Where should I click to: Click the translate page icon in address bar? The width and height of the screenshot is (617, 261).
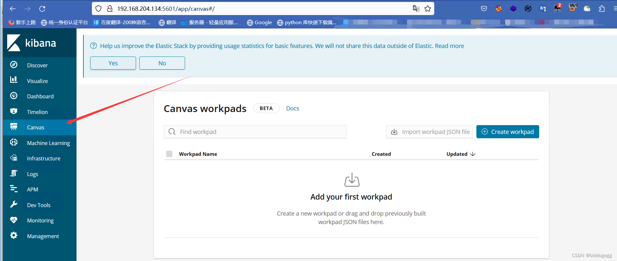pyautogui.click(x=416, y=9)
